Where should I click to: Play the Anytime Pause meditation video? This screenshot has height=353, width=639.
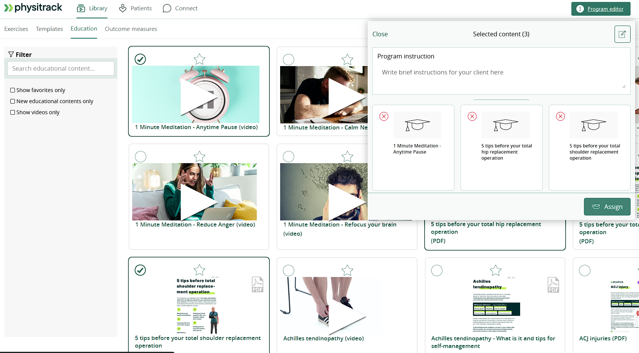tap(199, 97)
